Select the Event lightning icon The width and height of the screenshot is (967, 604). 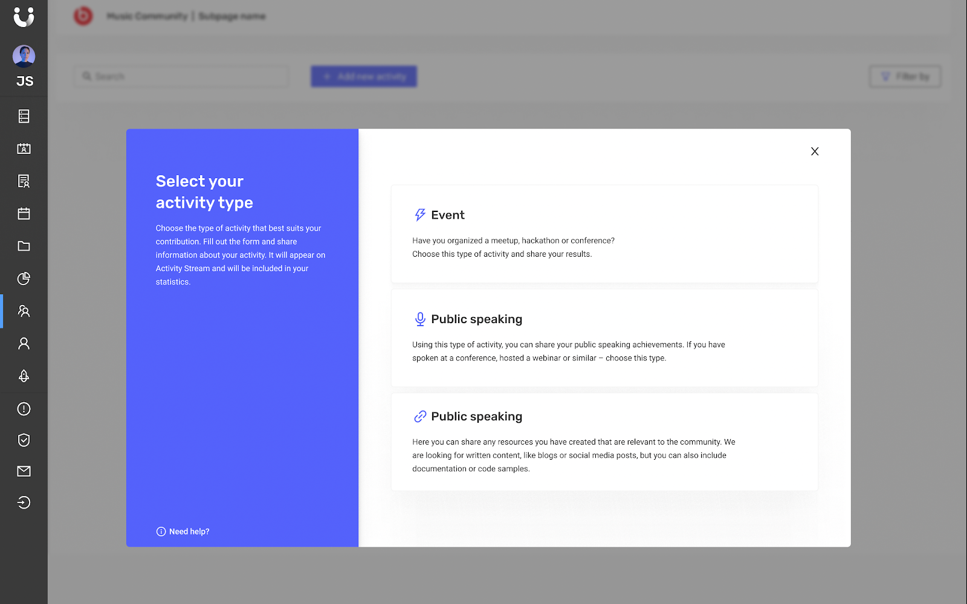419,214
